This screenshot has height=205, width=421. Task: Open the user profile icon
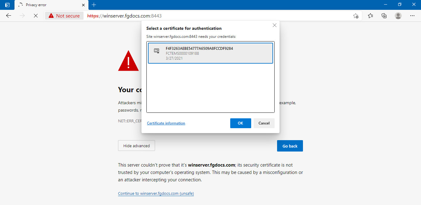tap(398, 16)
